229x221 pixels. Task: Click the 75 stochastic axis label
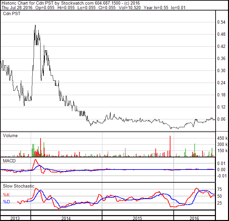220,190
